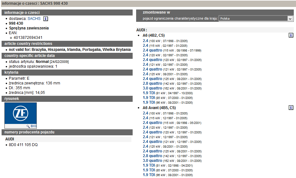Click the info icon next to SACHS supplier
This screenshot has height=178, width=296.
tap(46, 19)
